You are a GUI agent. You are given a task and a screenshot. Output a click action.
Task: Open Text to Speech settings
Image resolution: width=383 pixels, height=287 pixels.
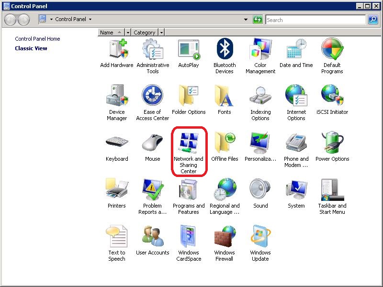click(117, 243)
